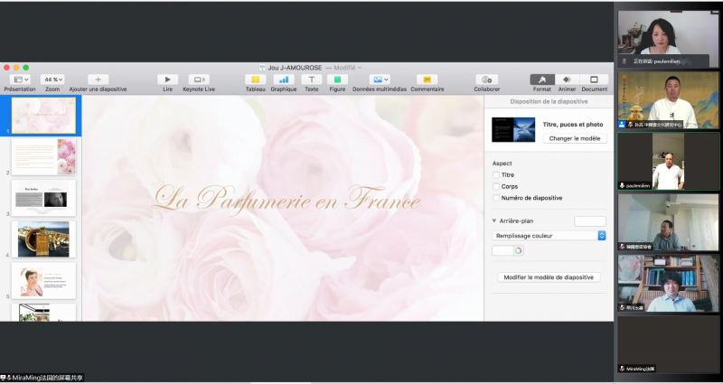Insert a text box with Texte
Screen dimensions: 723x384
click(x=311, y=80)
